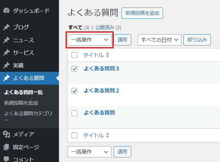Click the comment bubble icon beside コメント
220x162 pixels.
[x=6, y=159]
